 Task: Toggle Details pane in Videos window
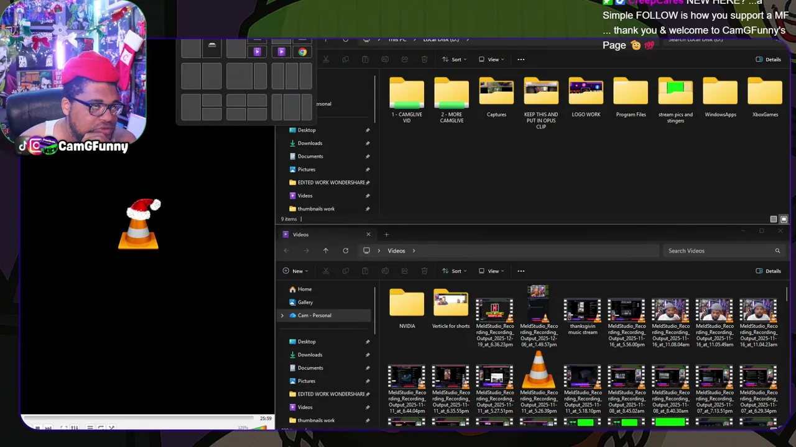(769, 271)
